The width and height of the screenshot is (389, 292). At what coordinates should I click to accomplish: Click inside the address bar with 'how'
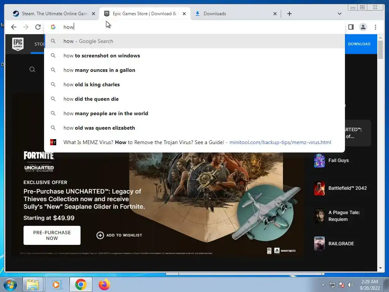pos(194,27)
